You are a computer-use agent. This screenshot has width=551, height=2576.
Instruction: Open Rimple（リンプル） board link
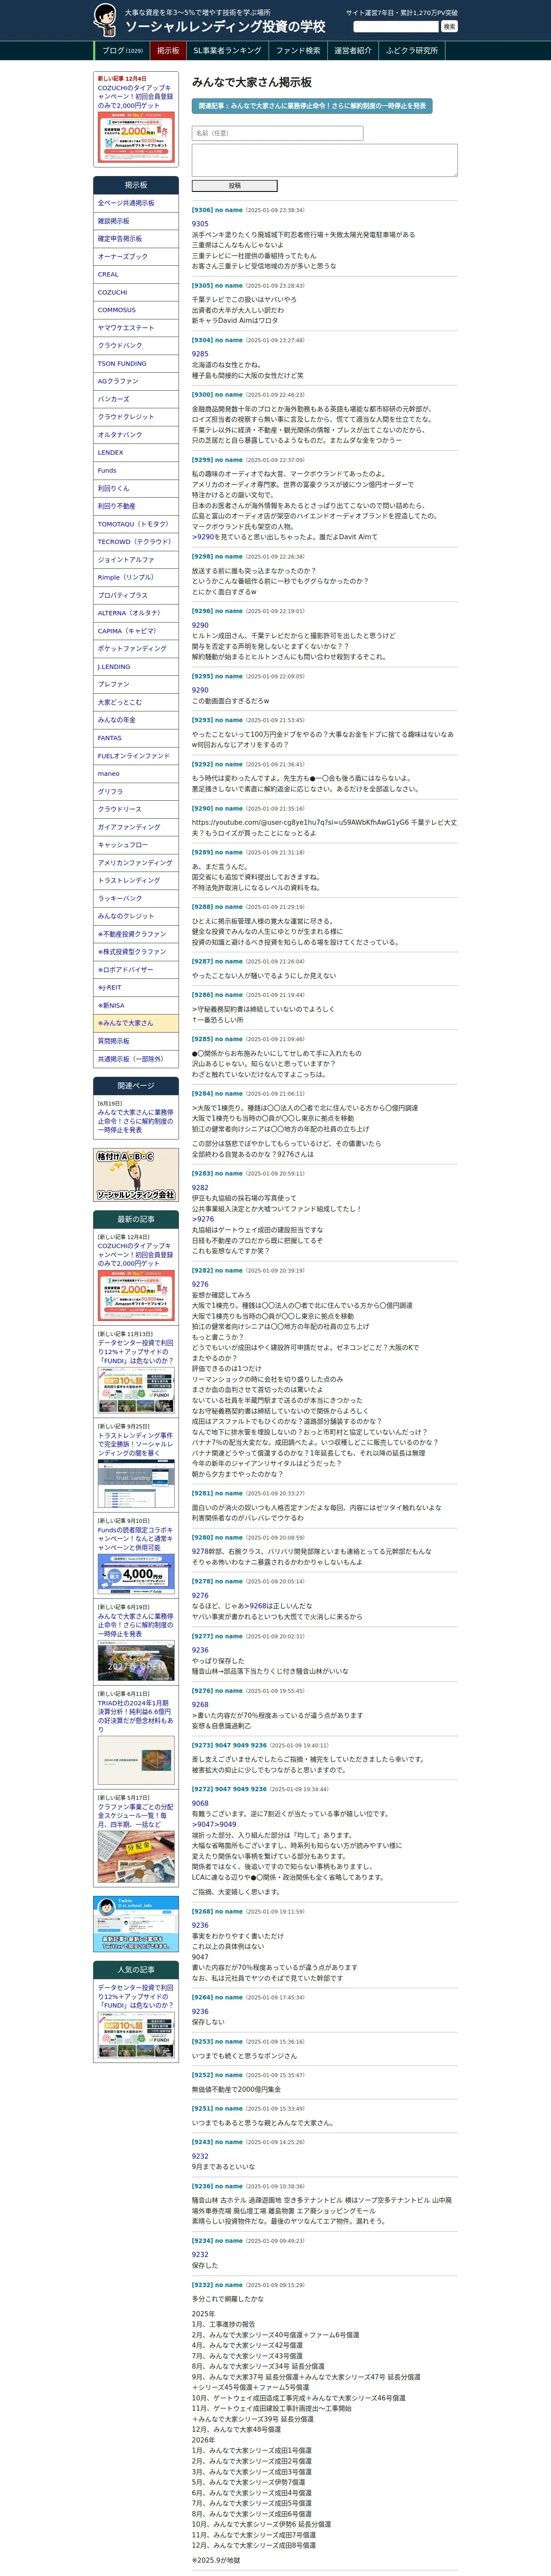(136, 577)
